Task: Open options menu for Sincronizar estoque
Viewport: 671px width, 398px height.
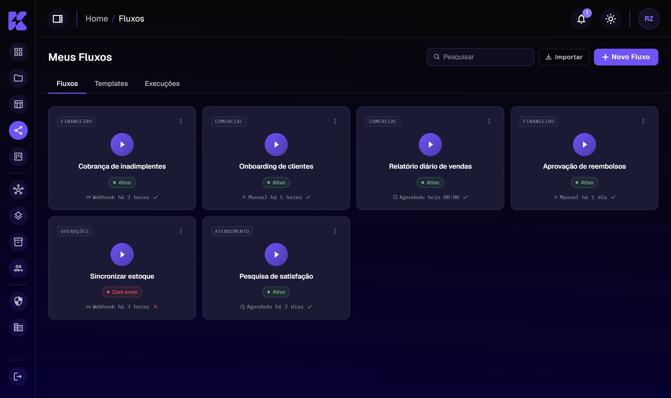Action: (x=181, y=231)
